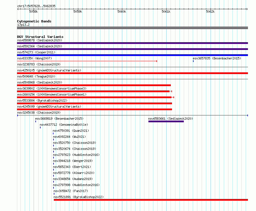Screen dimensions: 256x211
Task: Click the nsv4437712 blue tick mark
Action: 40,127
